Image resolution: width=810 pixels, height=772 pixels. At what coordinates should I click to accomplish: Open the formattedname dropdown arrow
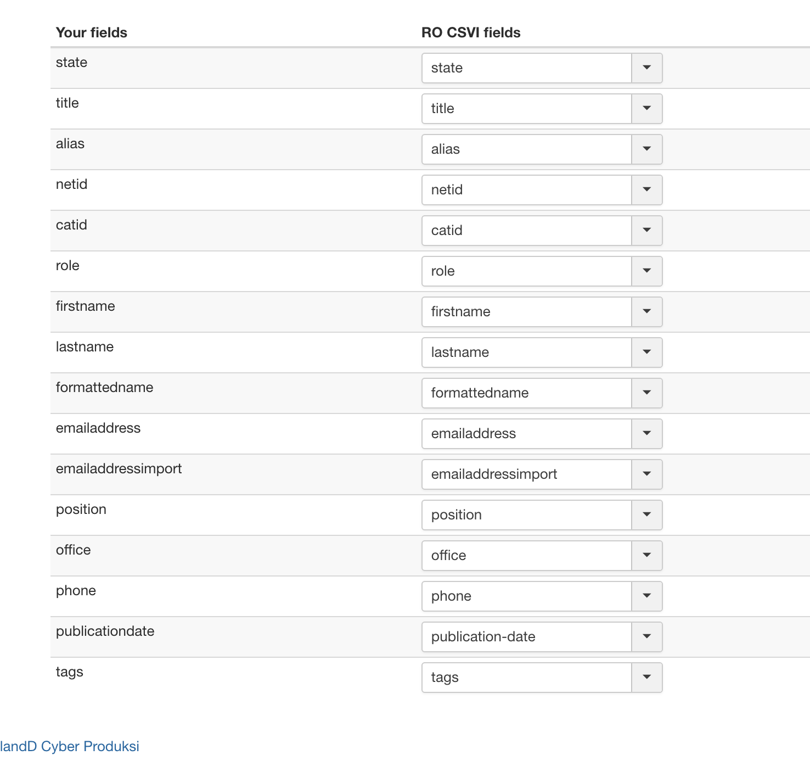[646, 393]
